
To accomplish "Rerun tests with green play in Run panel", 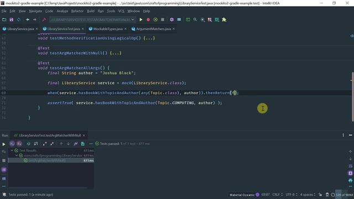I will 4,144.
